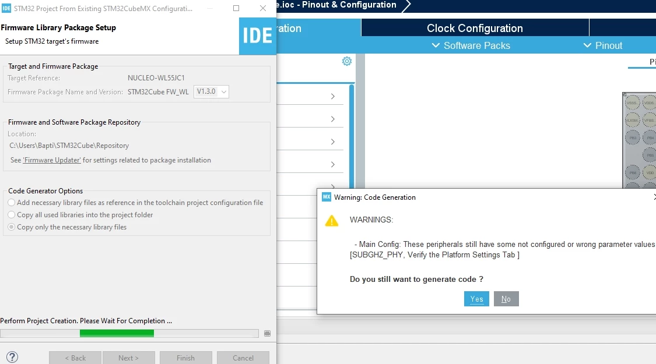Click the IDE icon in the wizard title bar
Viewport: 656px width, 364px height.
pyautogui.click(x=6, y=8)
